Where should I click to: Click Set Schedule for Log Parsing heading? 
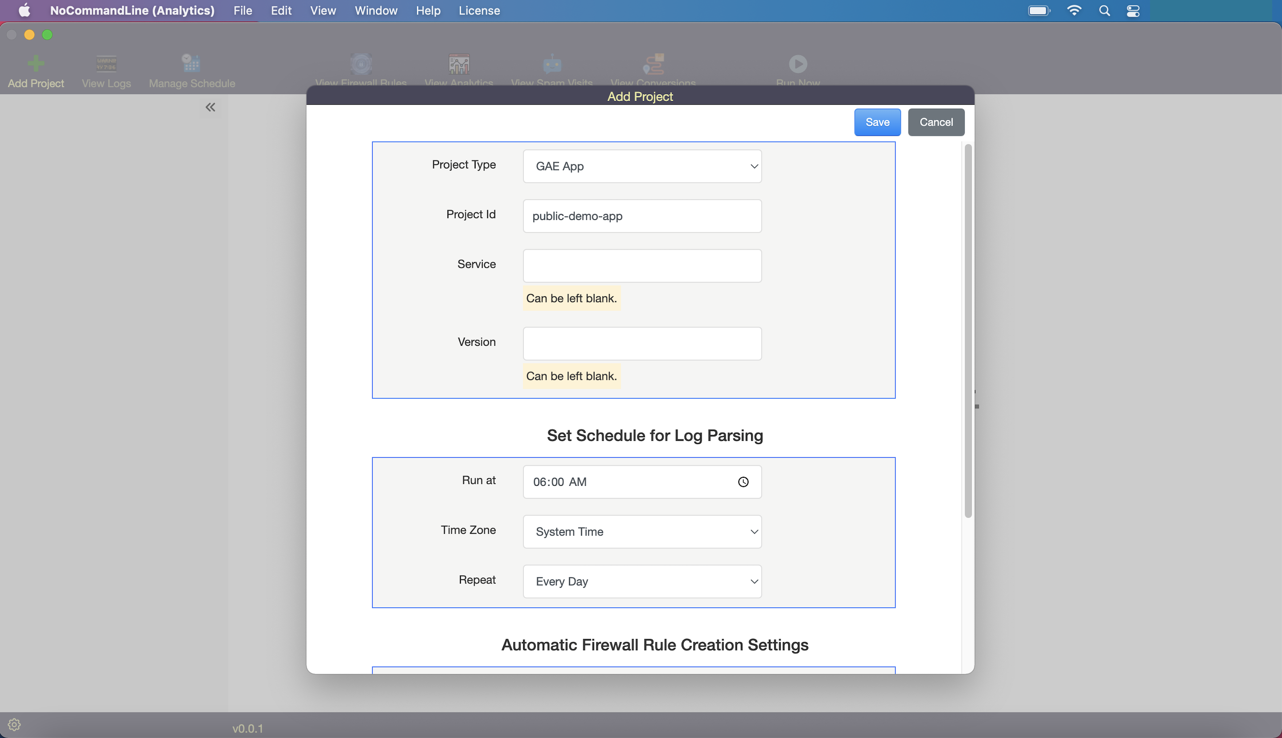(655, 435)
